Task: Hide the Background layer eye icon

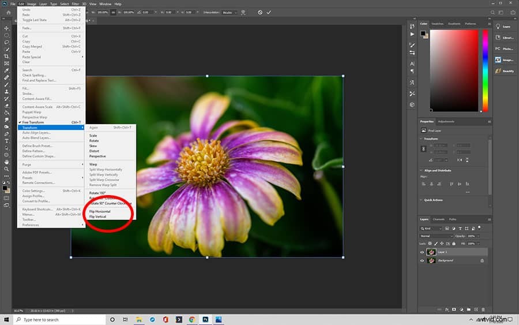Action: coord(422,261)
